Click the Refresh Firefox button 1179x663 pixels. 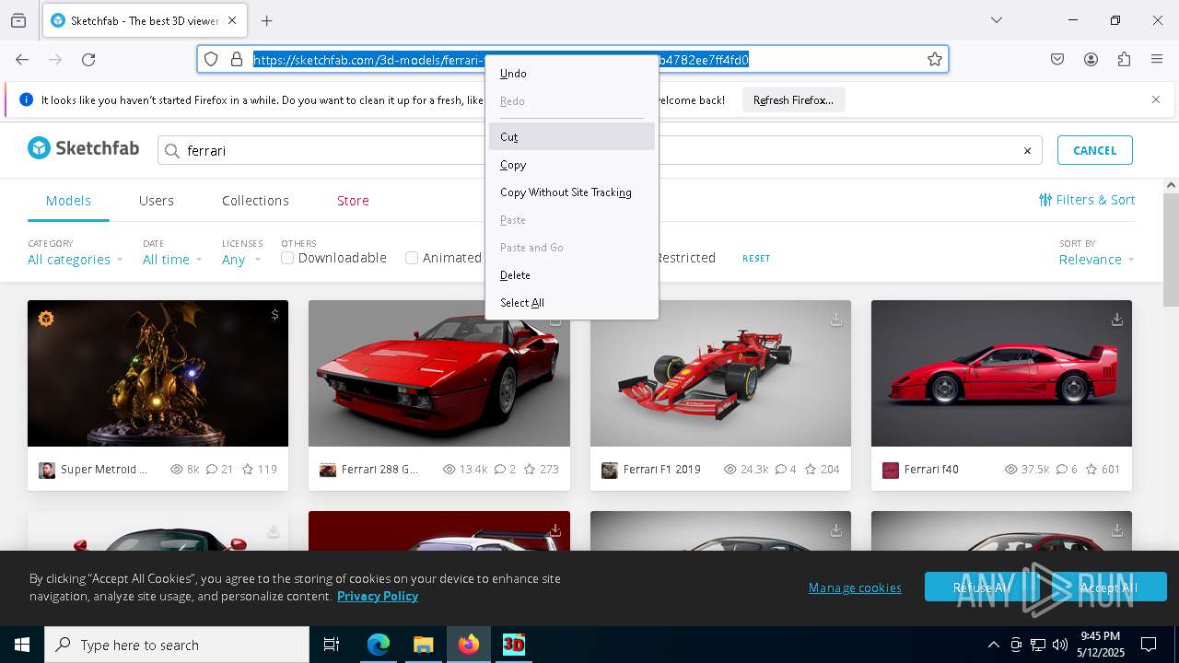pos(793,99)
